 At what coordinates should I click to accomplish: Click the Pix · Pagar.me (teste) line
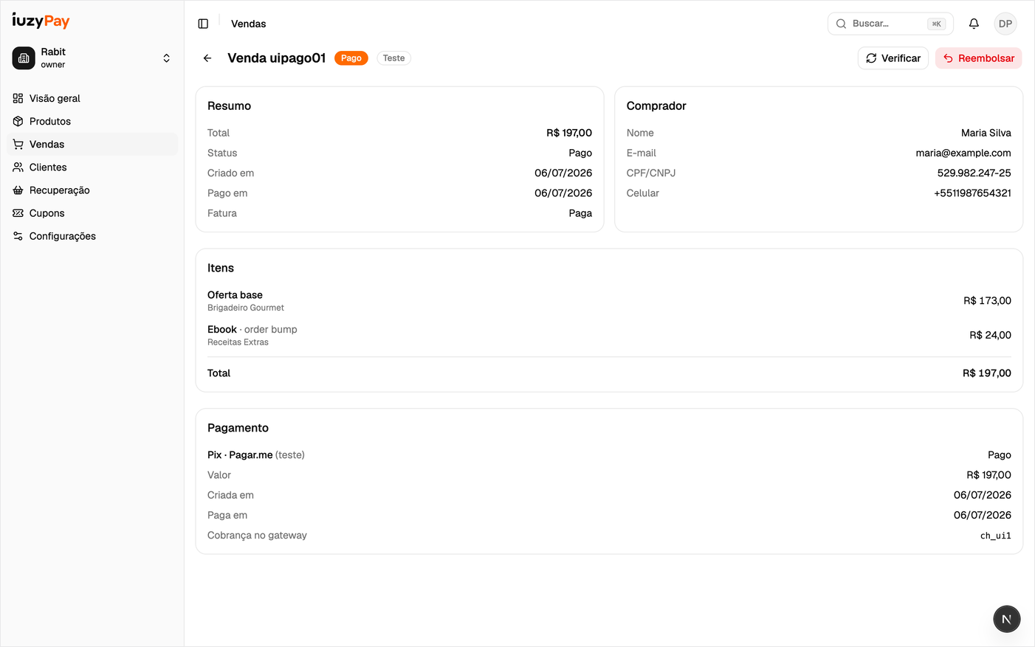[x=256, y=455]
